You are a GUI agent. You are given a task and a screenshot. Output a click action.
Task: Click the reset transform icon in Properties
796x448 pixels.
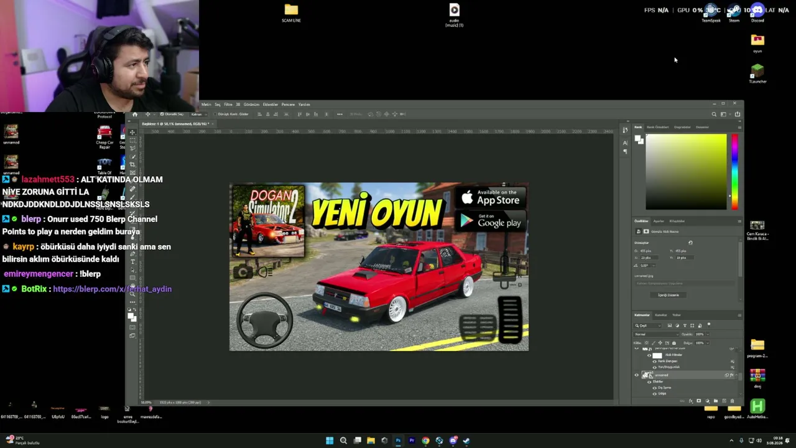(690, 243)
